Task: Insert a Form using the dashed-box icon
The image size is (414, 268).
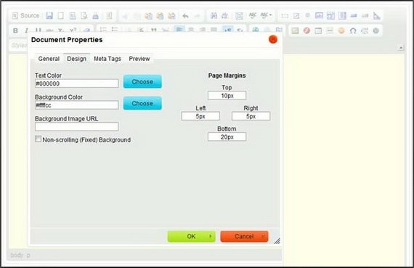Action: point(285,16)
